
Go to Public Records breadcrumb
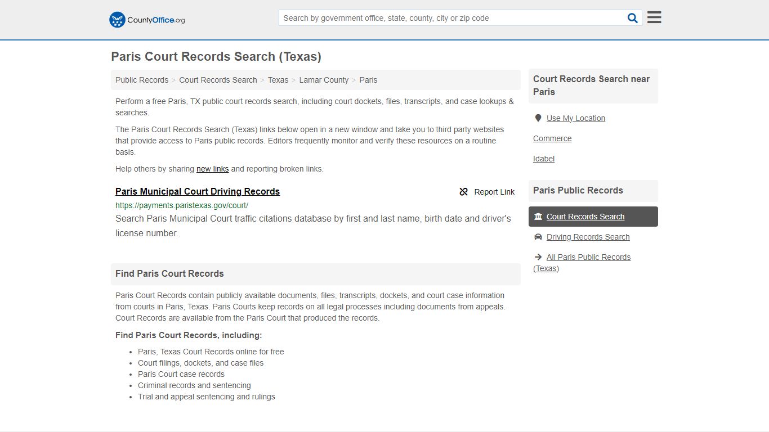point(142,80)
